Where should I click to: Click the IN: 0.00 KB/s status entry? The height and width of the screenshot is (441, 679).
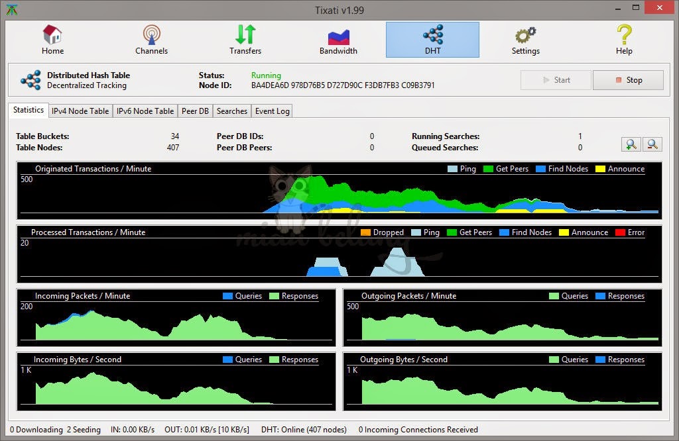coord(133,430)
